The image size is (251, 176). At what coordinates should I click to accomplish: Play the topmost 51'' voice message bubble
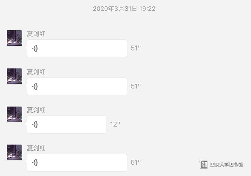pyautogui.click(x=77, y=48)
